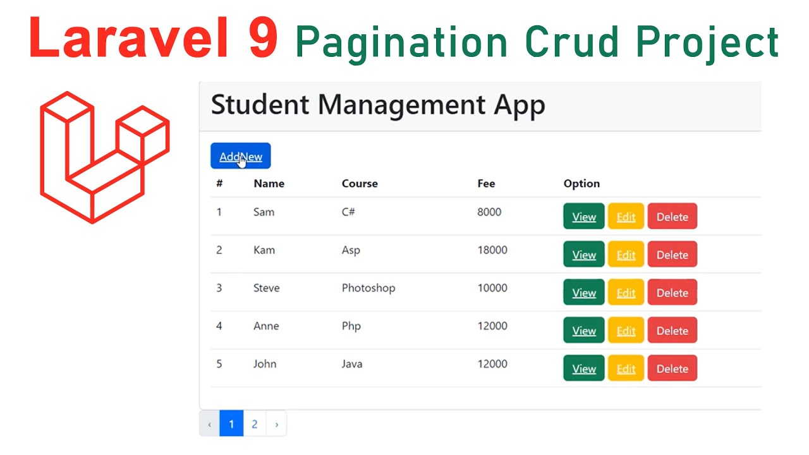Delete Sam's student record
Viewport: 809px width, 455px height.
[672, 217]
